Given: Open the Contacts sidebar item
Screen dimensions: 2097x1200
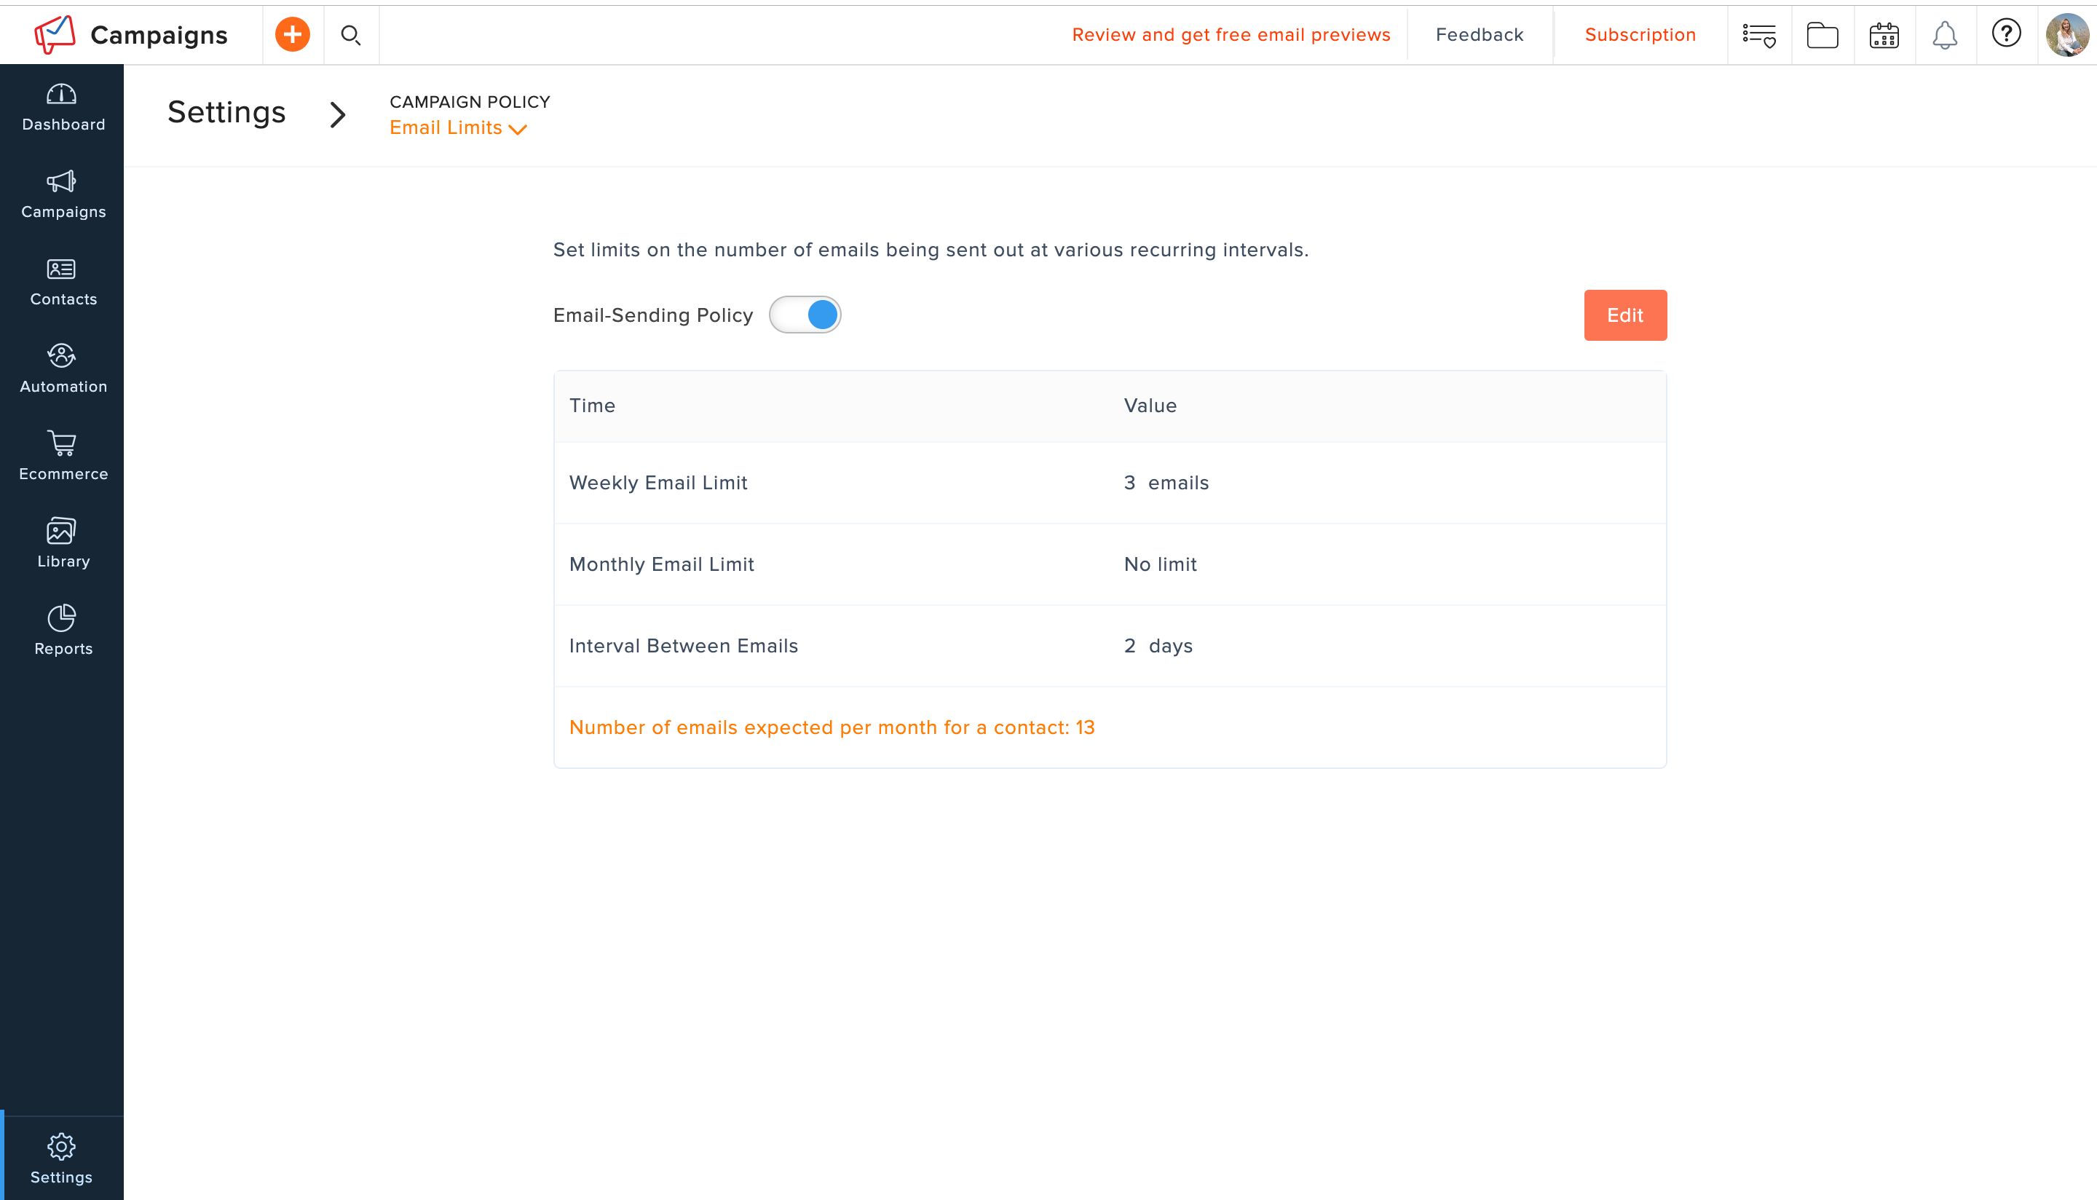Looking at the screenshot, I should [63, 281].
